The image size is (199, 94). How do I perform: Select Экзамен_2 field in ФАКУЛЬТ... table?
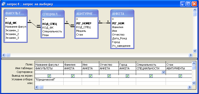click(12, 34)
